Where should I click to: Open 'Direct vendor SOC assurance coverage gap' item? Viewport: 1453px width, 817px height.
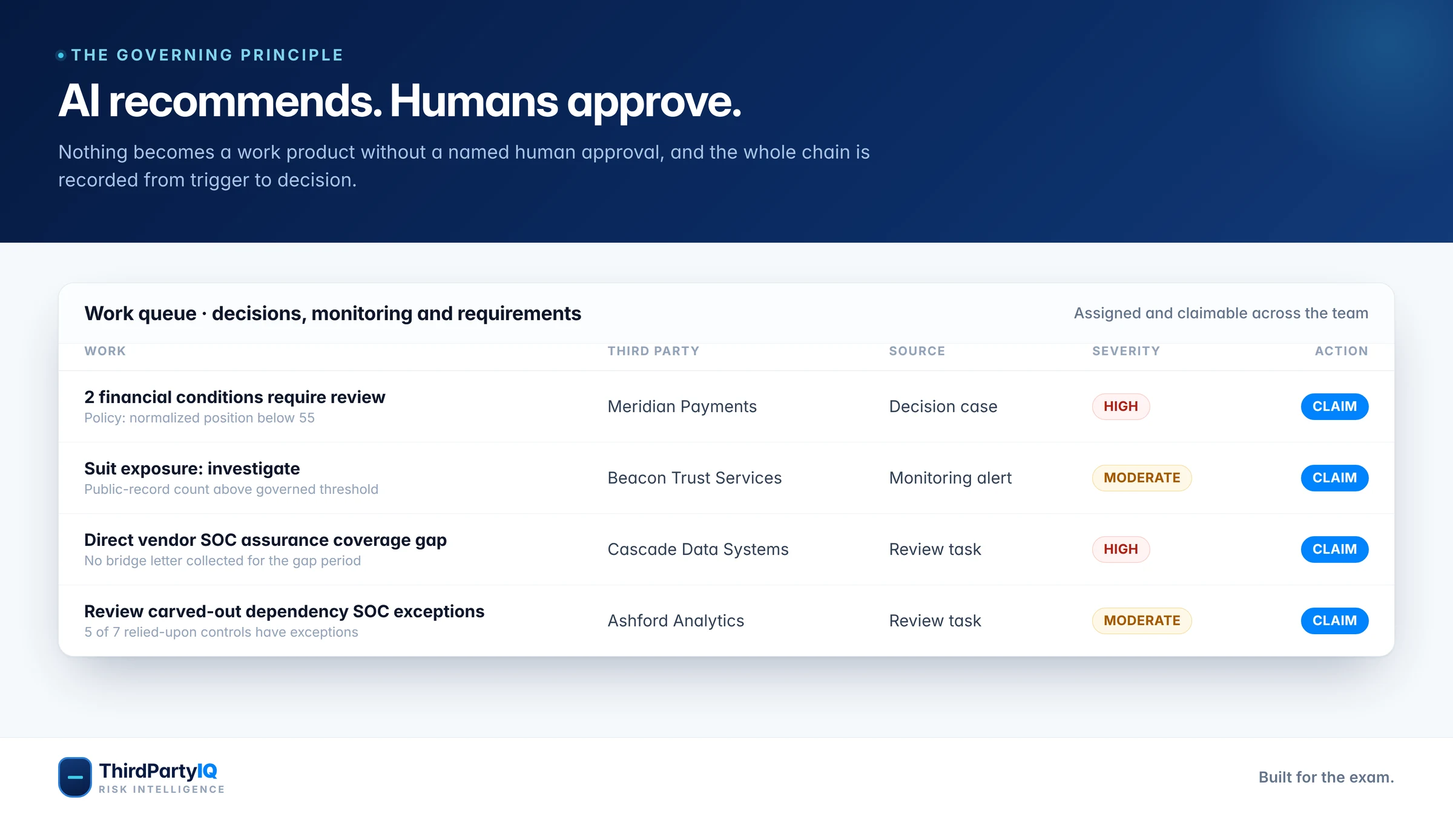point(265,540)
